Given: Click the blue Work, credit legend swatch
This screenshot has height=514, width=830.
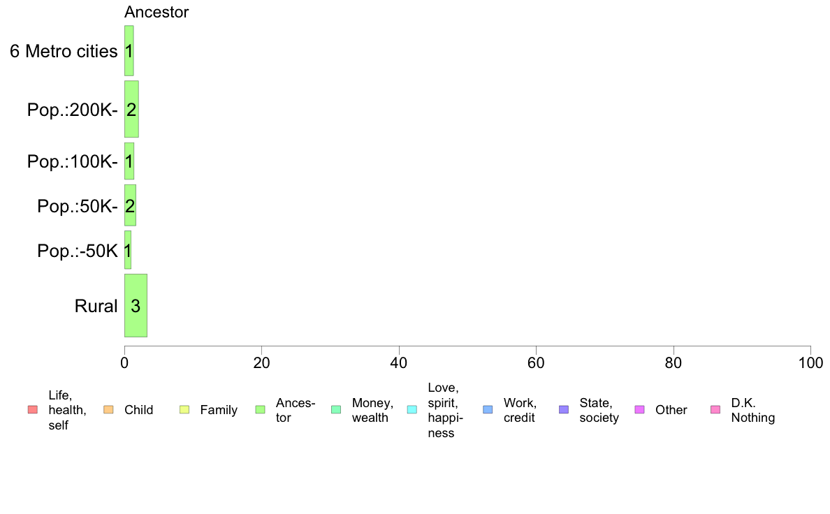Looking at the screenshot, I should point(488,410).
